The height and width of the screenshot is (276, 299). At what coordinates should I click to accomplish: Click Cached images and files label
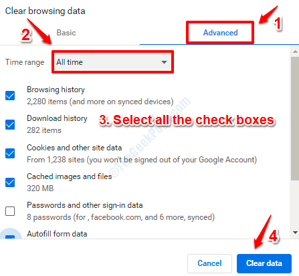point(70,176)
